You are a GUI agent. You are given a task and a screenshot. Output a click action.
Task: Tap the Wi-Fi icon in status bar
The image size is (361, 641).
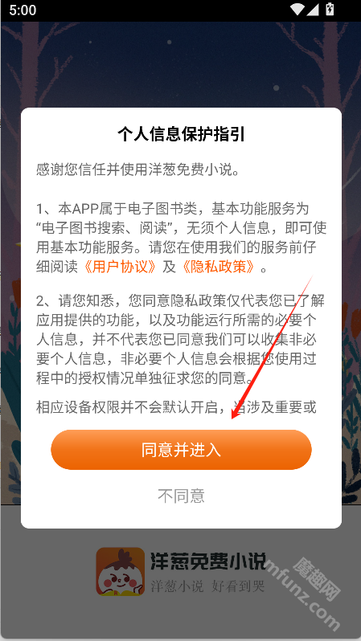[297, 9]
